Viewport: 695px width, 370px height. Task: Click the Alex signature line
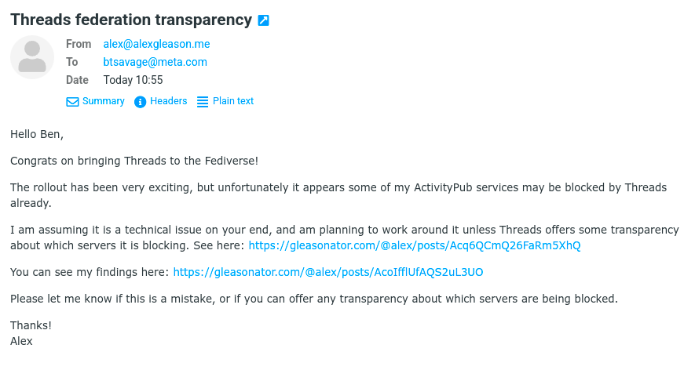pos(21,341)
